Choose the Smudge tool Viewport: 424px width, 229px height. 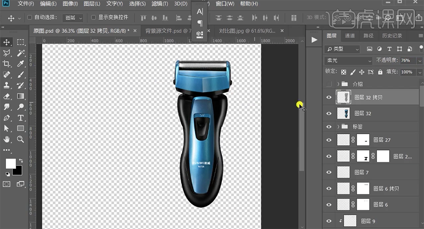[x=6, y=107]
